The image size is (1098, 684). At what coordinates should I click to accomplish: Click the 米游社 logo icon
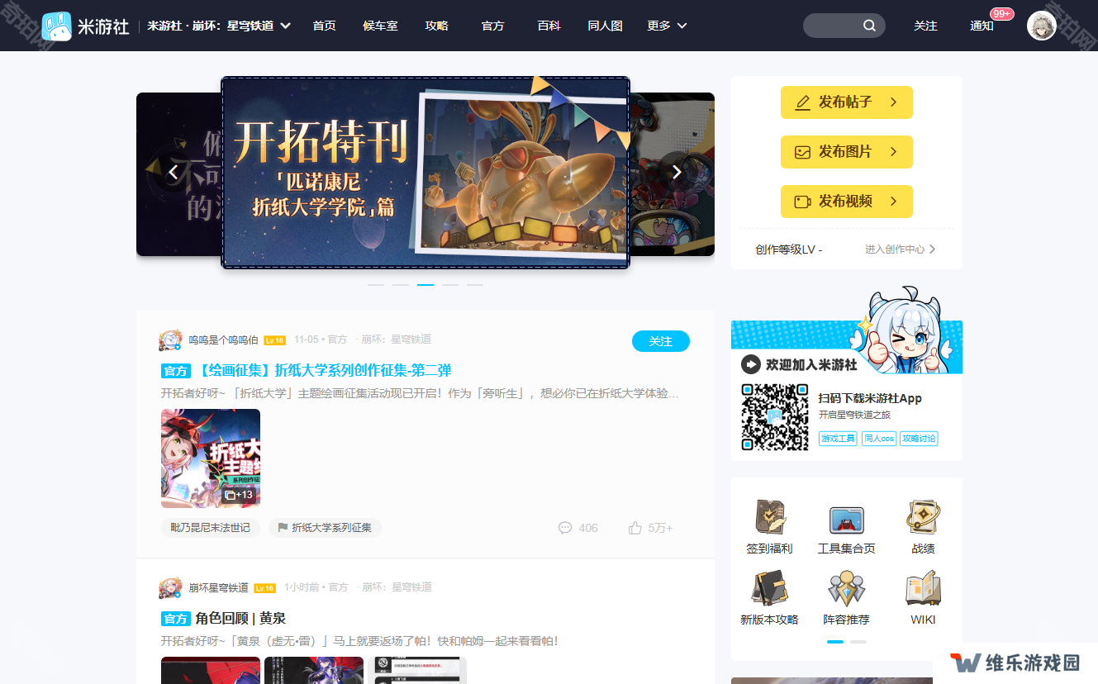pos(56,26)
